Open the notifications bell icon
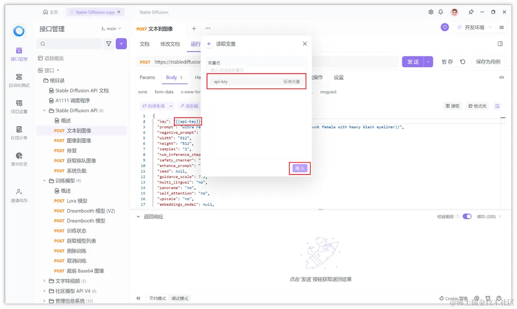The height and width of the screenshot is (309, 517). click(441, 12)
